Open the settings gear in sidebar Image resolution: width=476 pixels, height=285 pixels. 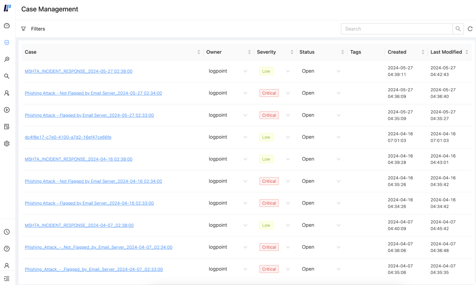[x=7, y=144]
